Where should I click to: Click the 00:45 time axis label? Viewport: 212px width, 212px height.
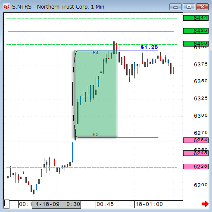[x=105, y=204]
